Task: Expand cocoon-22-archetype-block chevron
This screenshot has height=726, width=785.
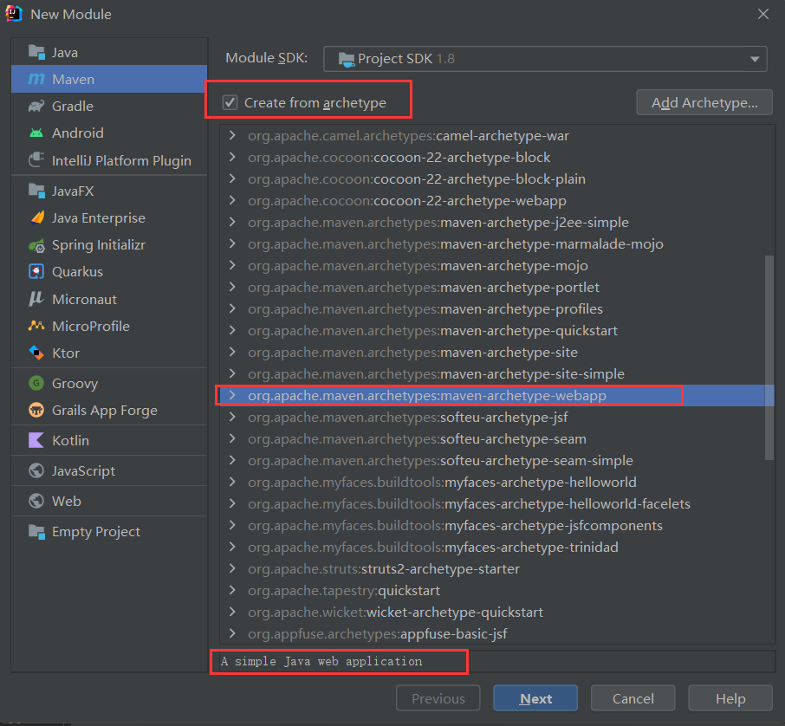Action: point(232,157)
